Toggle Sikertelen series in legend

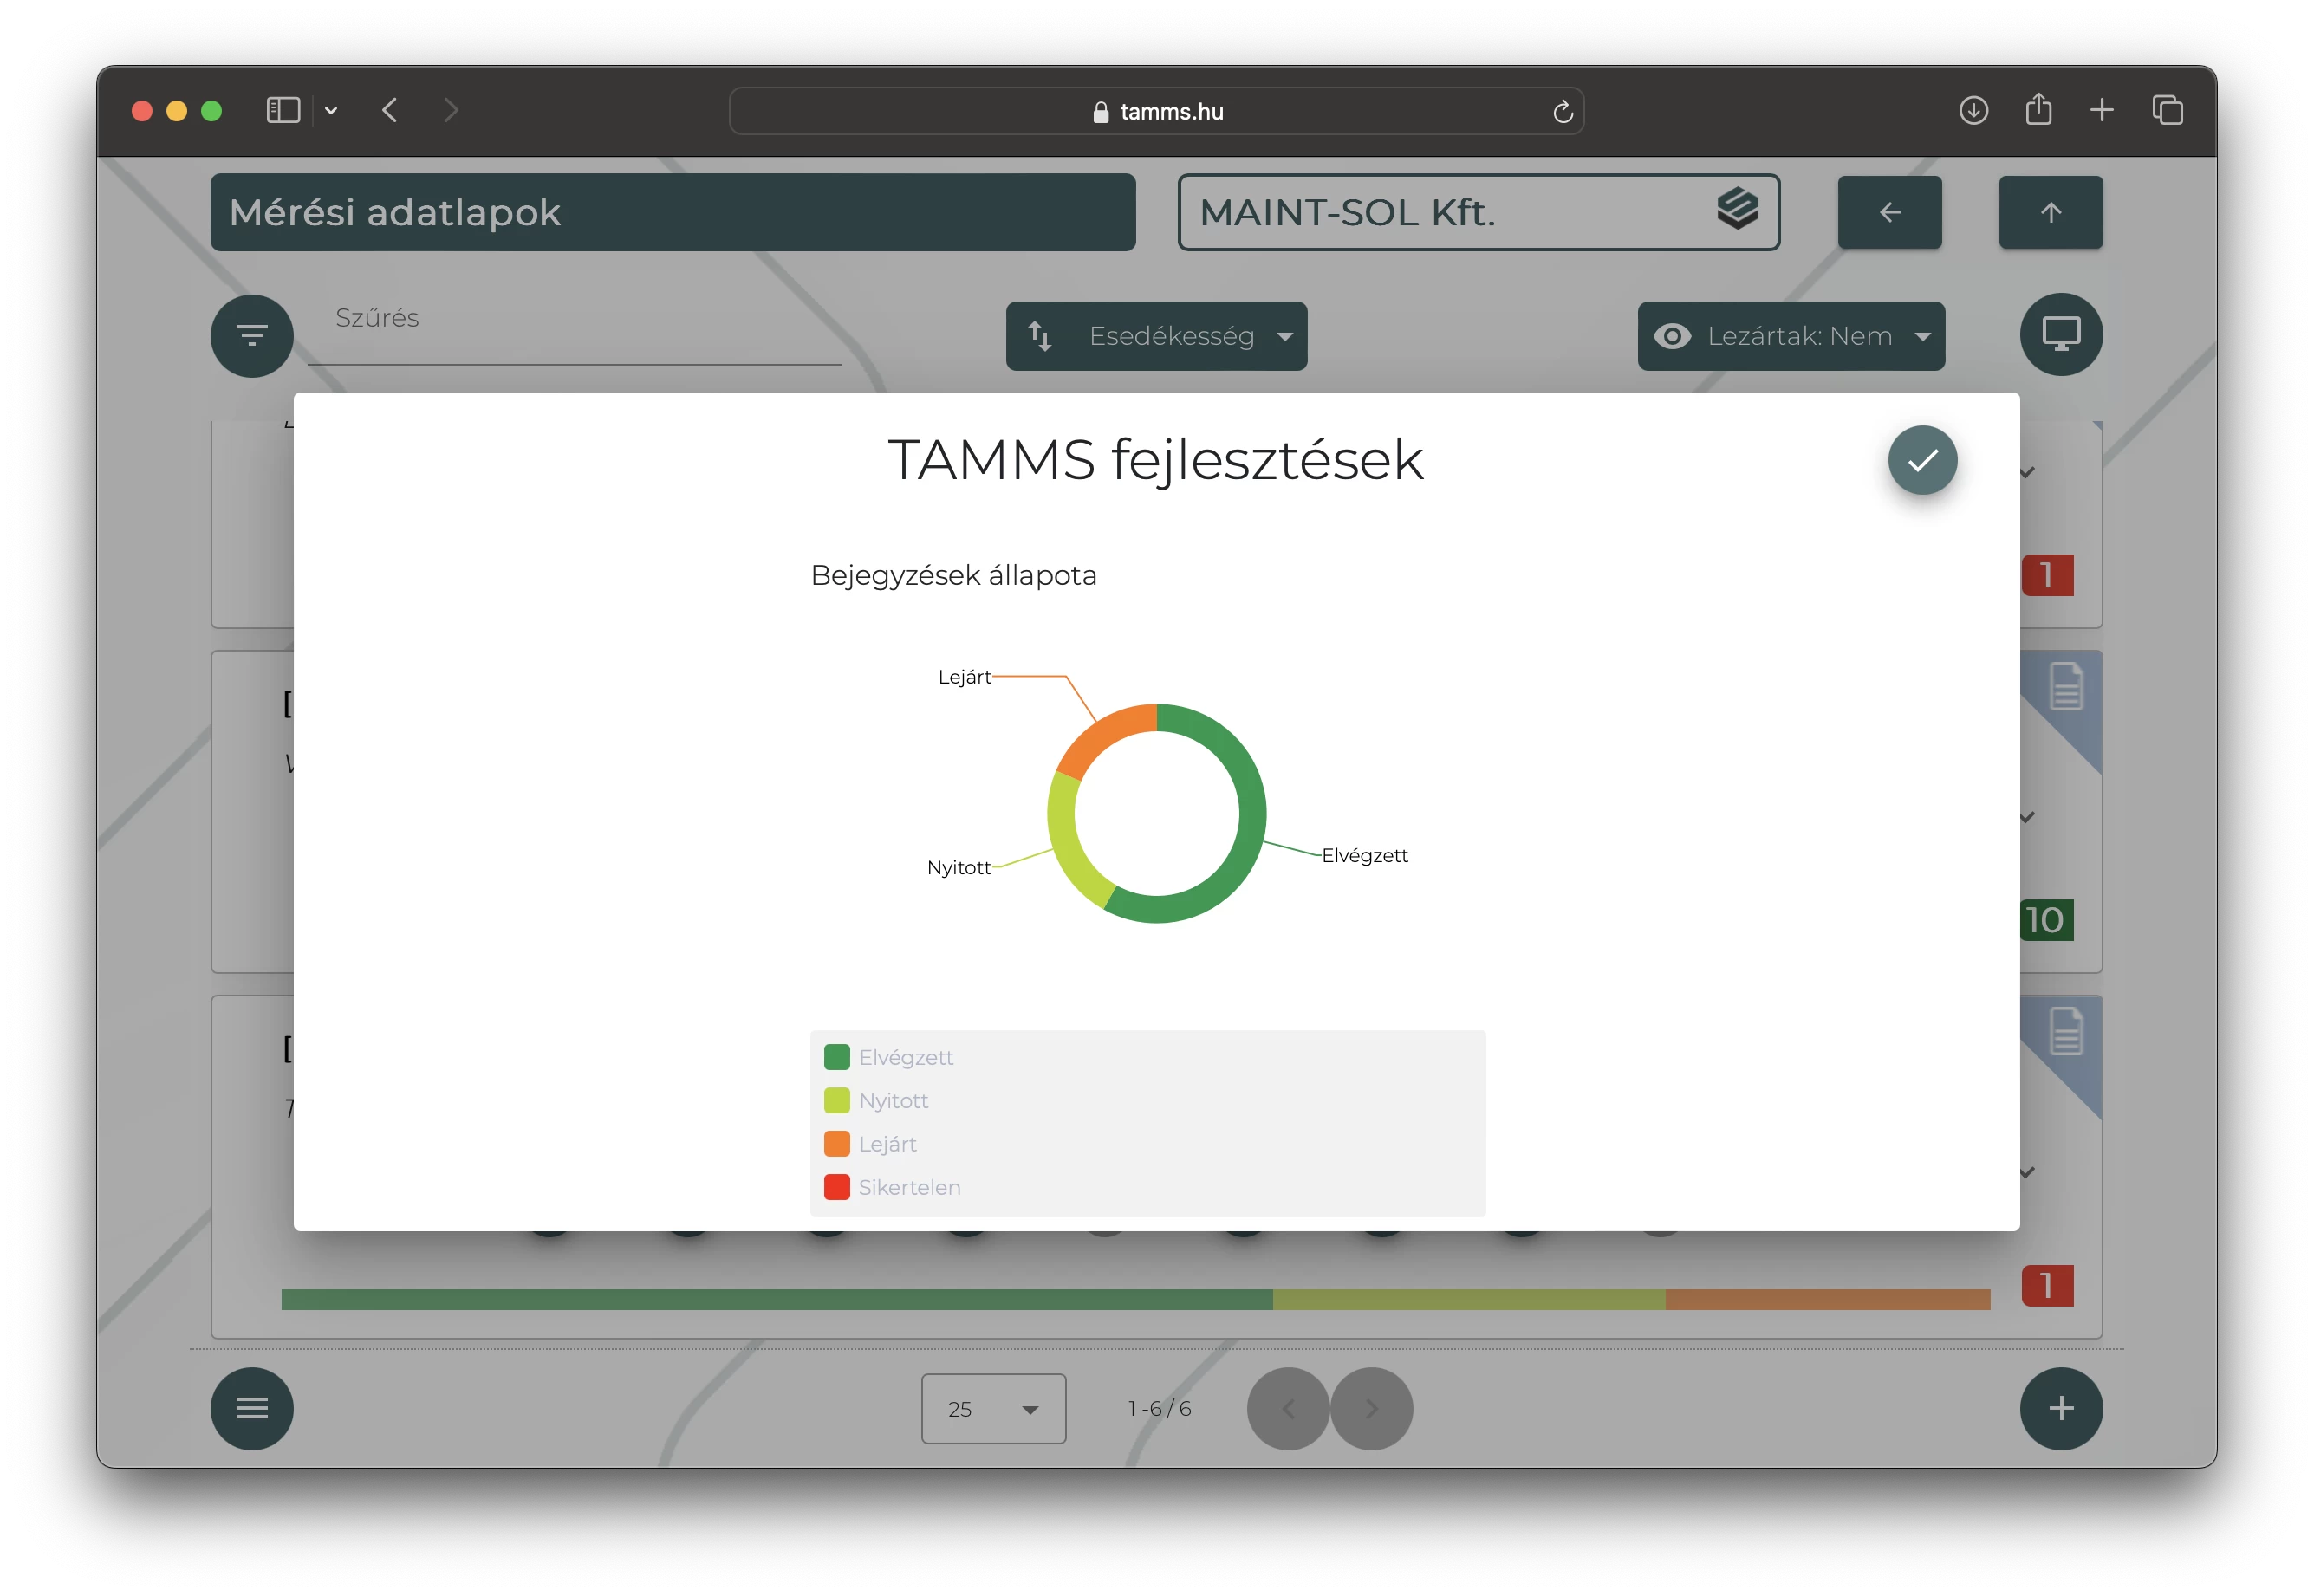pyautogui.click(x=892, y=1187)
